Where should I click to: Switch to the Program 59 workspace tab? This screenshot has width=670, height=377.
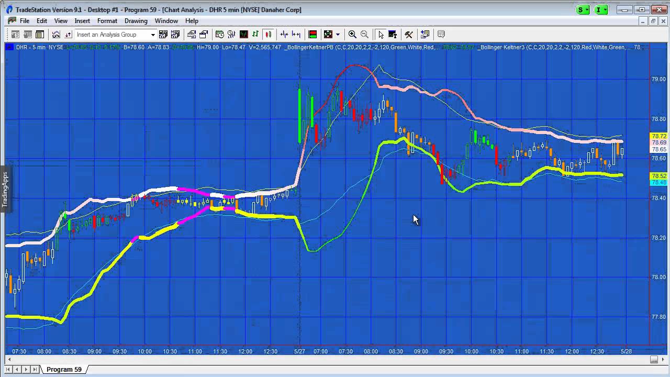(x=64, y=369)
